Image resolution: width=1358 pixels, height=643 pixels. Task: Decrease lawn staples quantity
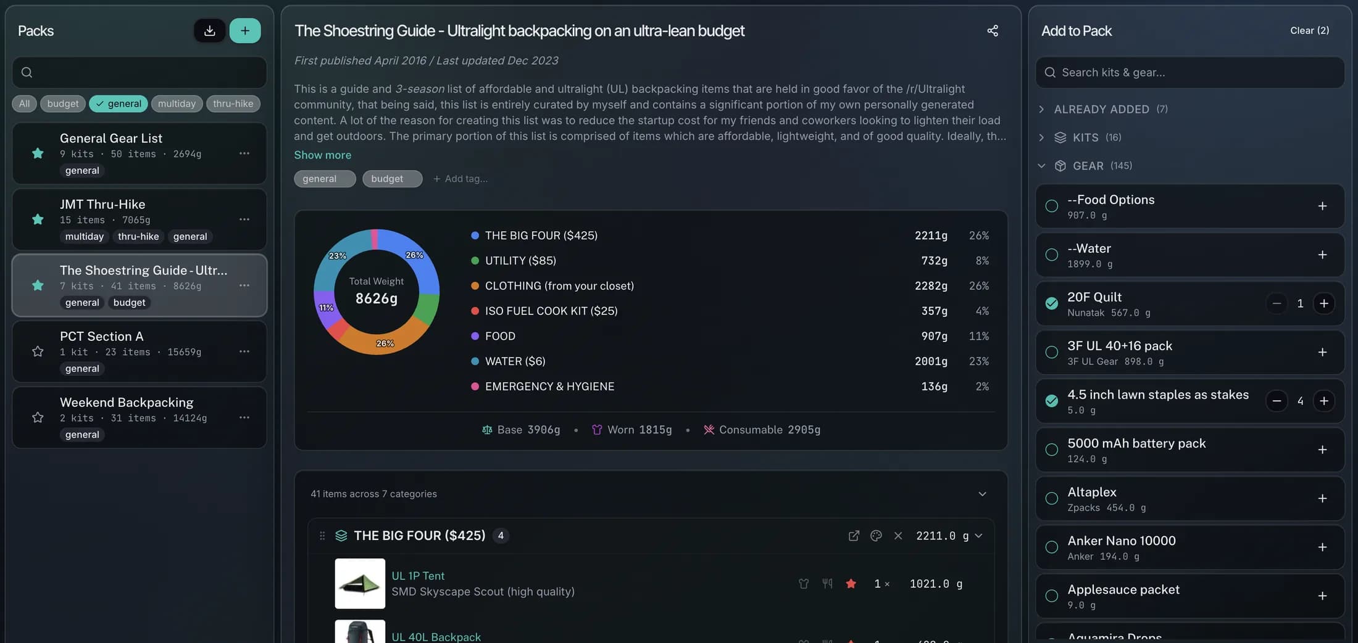(1277, 401)
